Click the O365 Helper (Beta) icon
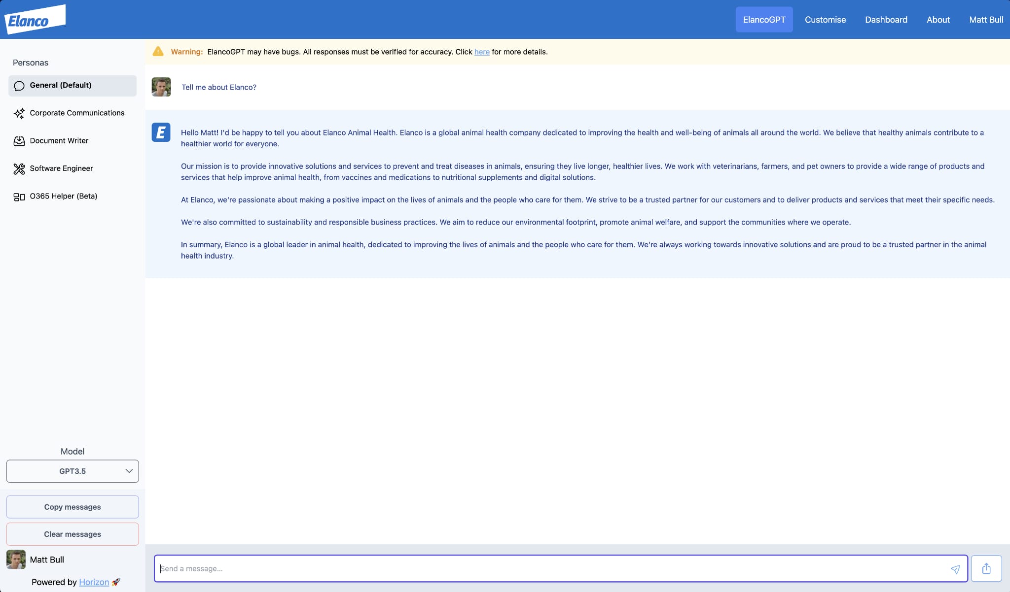1010x592 pixels. (19, 197)
